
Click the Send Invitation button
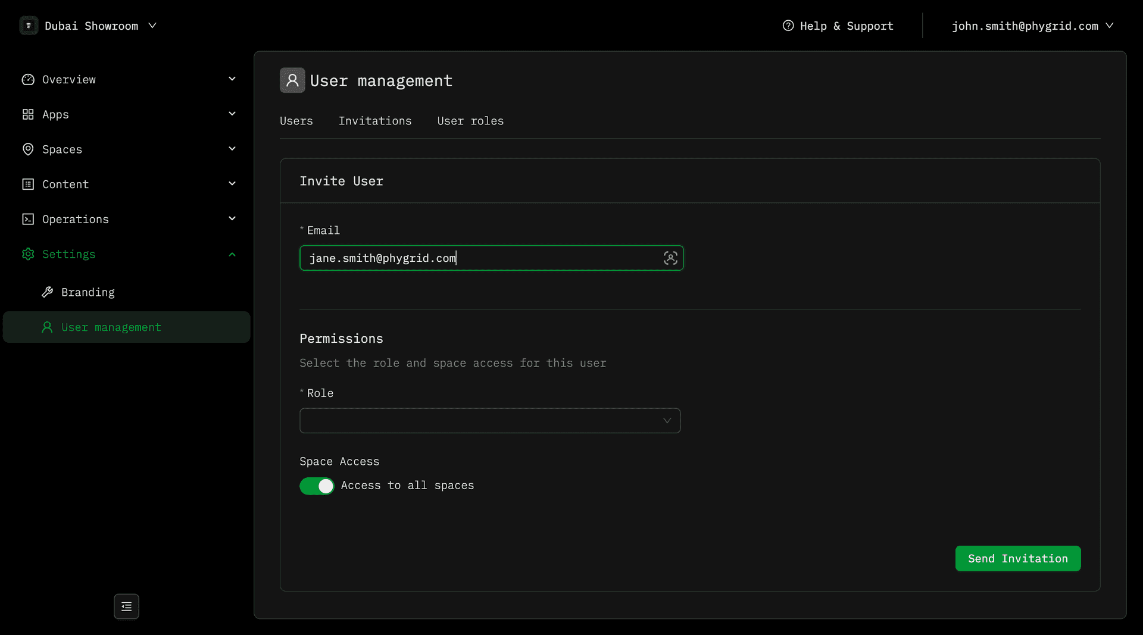tap(1018, 559)
